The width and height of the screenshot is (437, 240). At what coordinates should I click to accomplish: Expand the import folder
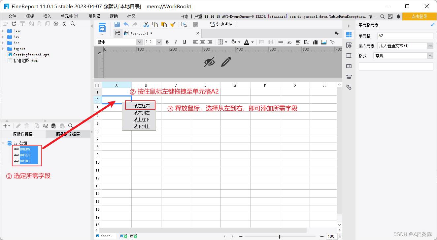click(3, 49)
